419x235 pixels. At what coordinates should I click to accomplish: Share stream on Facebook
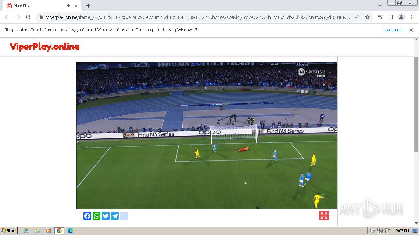point(87,216)
